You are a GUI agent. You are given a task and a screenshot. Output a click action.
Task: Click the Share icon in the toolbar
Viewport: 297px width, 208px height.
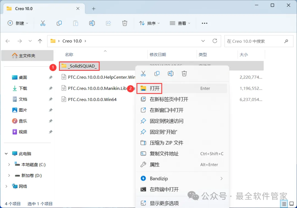pyautogui.click(x=108, y=23)
